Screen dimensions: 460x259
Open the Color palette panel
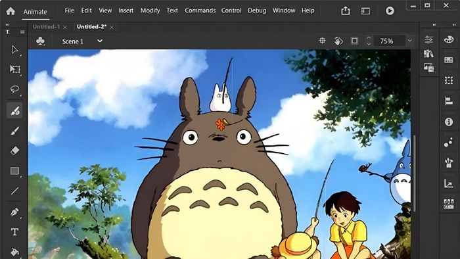point(449,39)
